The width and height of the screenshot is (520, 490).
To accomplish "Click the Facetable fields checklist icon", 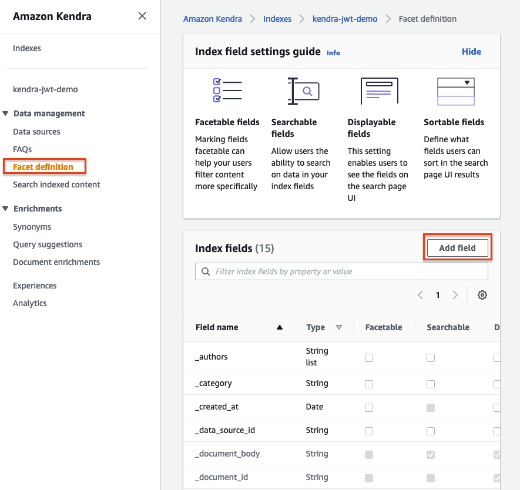I will point(227,91).
